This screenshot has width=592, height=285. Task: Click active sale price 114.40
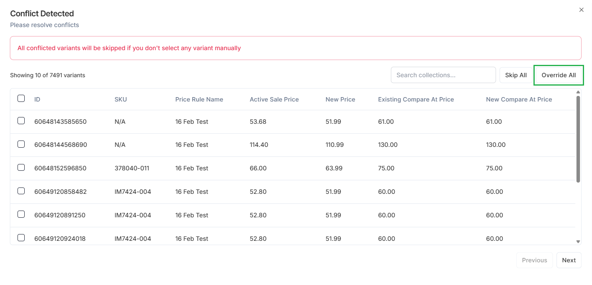click(x=259, y=145)
